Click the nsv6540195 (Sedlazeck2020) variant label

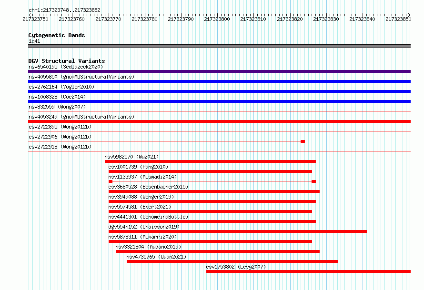click(66, 67)
